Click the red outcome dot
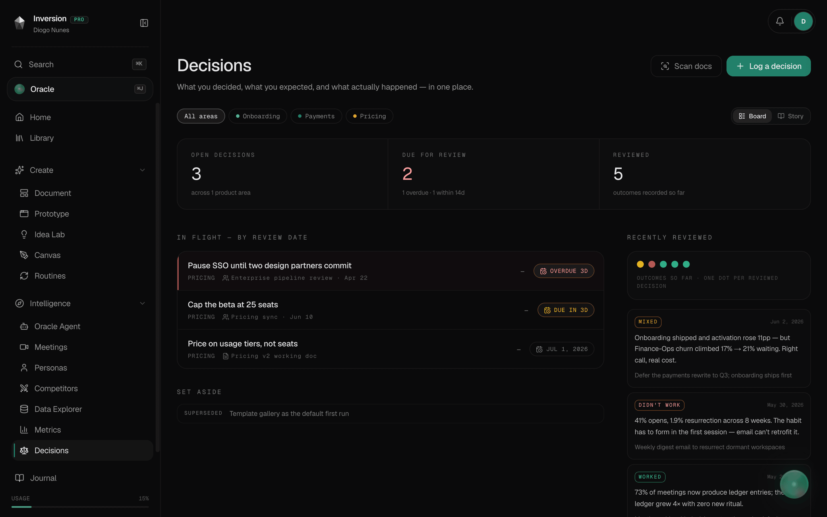Viewport: 827px width, 517px height. pos(652,264)
